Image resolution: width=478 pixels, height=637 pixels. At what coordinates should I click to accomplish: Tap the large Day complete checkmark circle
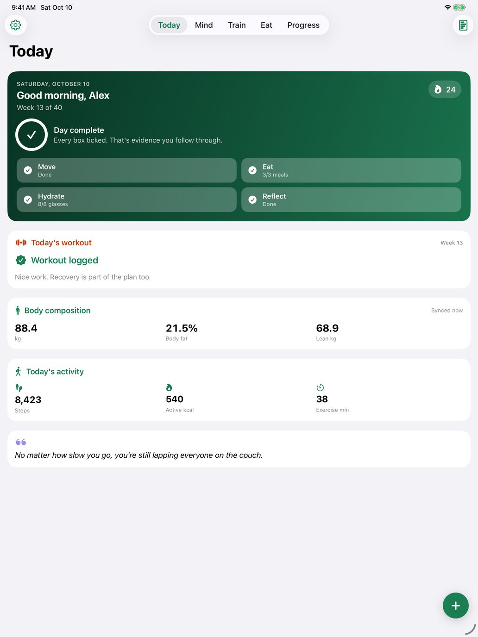pyautogui.click(x=31, y=135)
